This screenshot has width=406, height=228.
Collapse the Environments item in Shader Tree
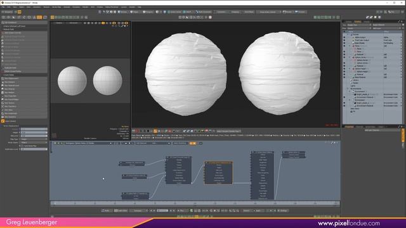[x=348, y=89]
